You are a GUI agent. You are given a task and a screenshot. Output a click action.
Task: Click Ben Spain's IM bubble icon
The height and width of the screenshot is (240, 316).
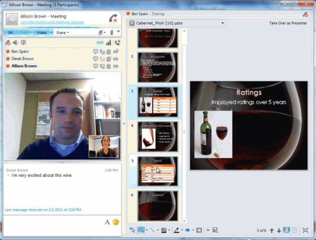(95, 52)
